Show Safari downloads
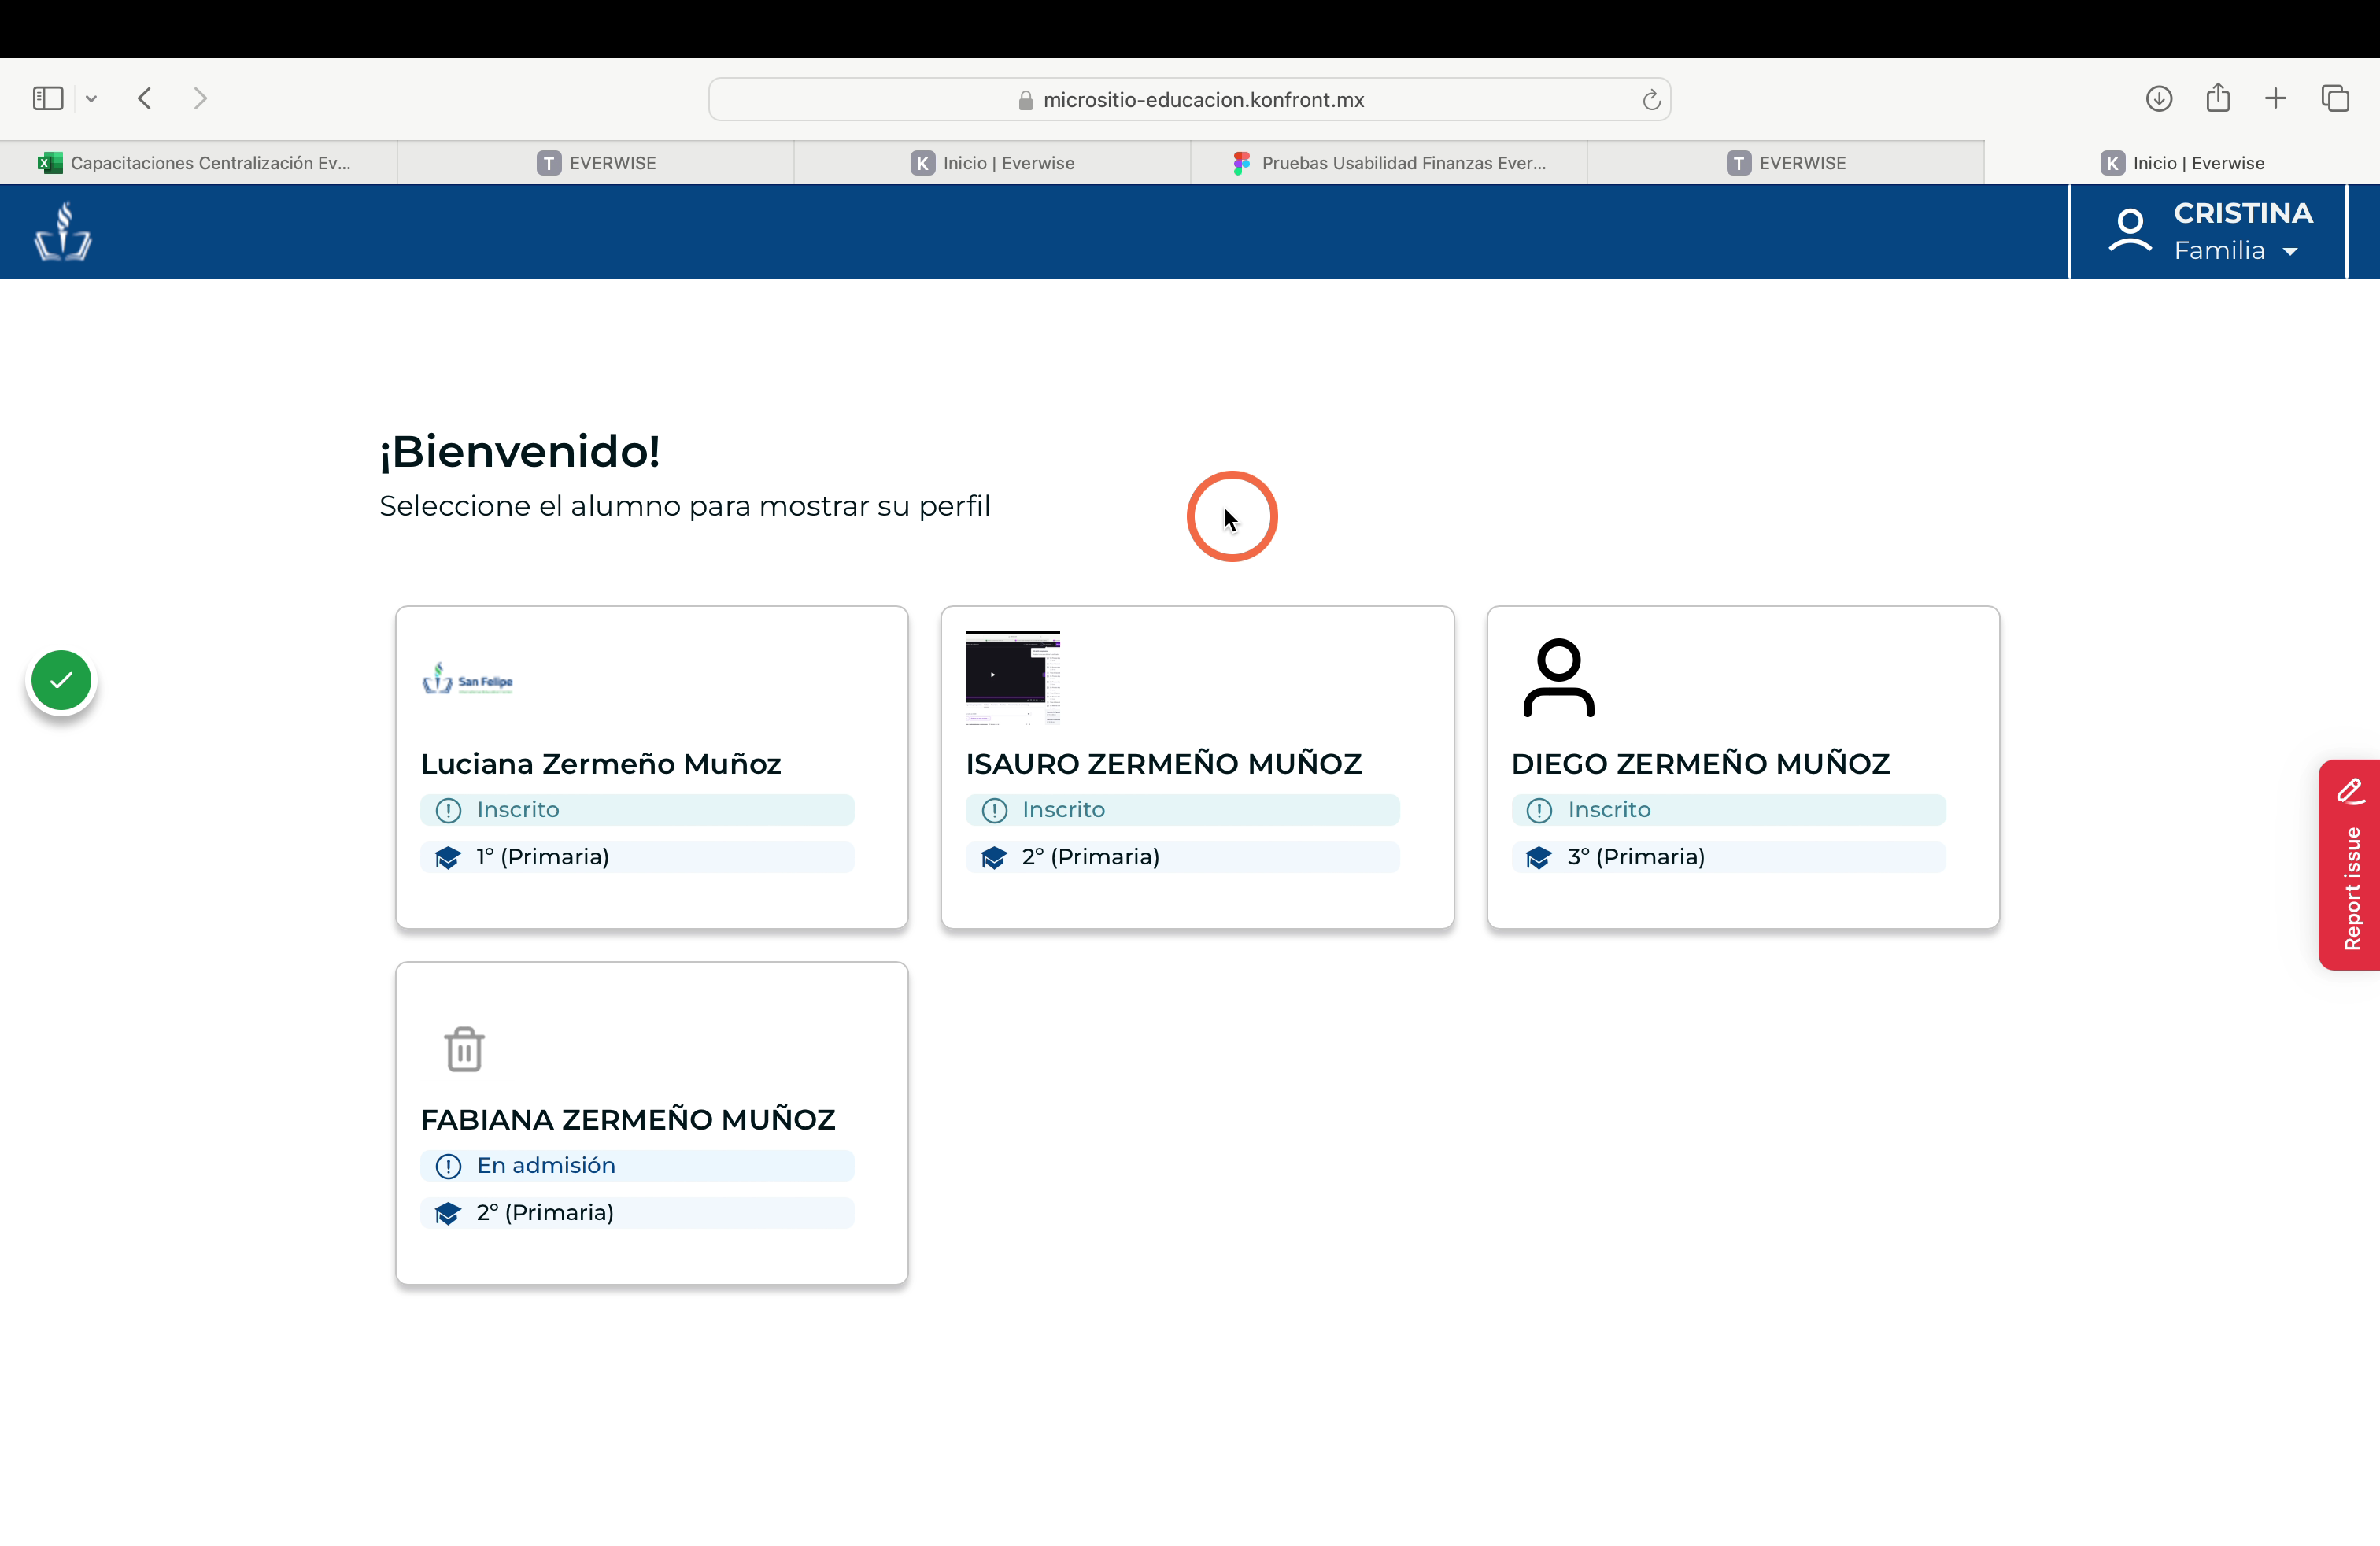The image size is (2380, 1546). coord(2159,98)
